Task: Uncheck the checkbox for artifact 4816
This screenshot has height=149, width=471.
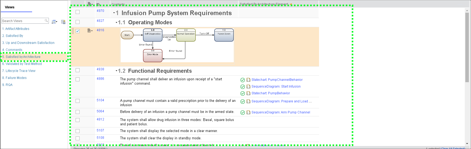Action: point(78,31)
